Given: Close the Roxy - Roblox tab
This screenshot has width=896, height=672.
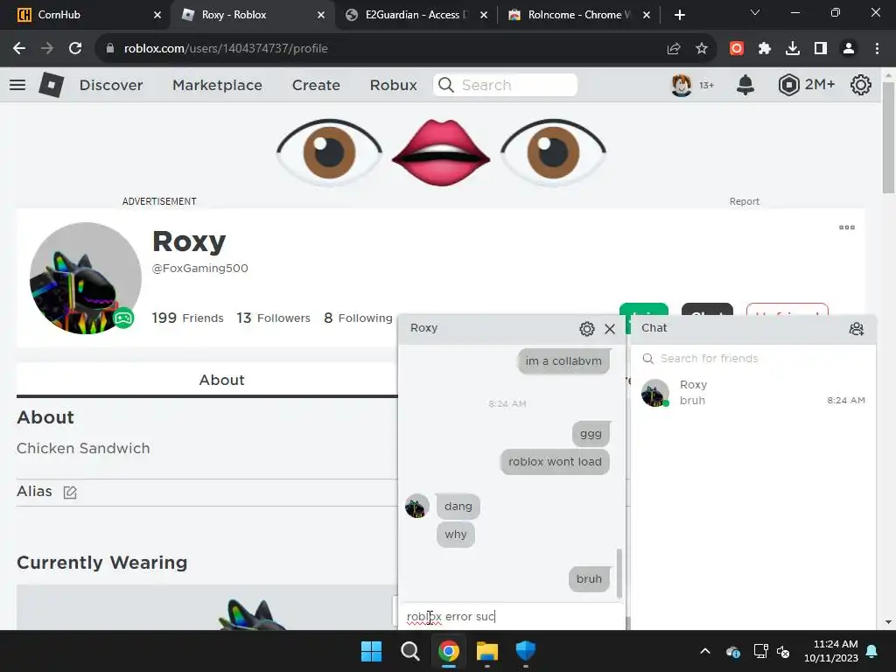Looking at the screenshot, I should (321, 15).
